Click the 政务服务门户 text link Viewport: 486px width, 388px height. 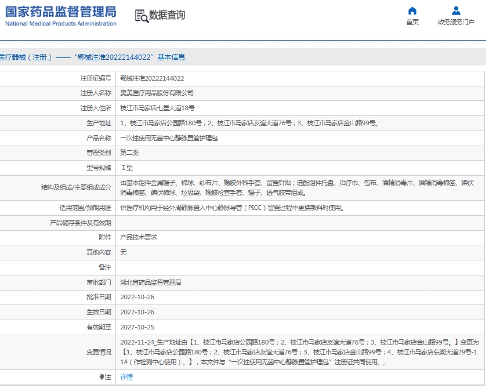pyautogui.click(x=456, y=22)
